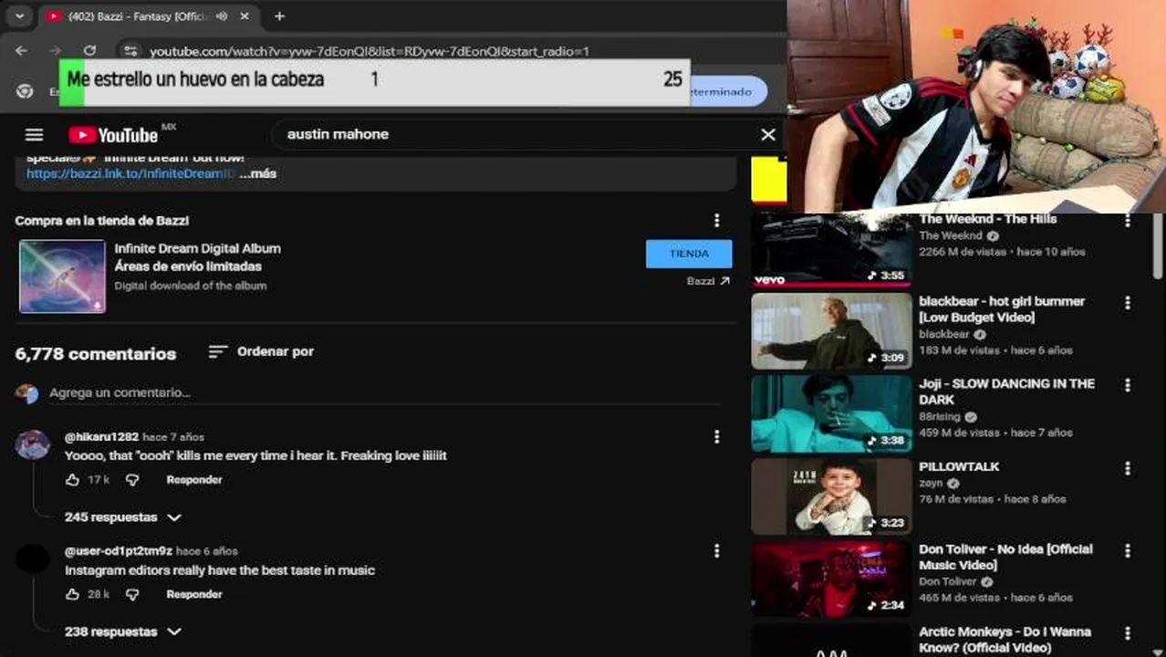Image resolution: width=1166 pixels, height=657 pixels.
Task: Open the 88rising channel name
Action: (940, 417)
